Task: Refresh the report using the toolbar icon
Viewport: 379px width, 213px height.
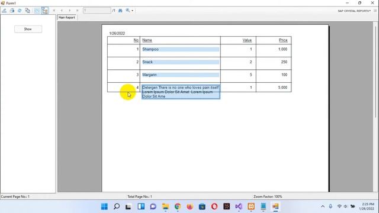Action: (x=20, y=11)
